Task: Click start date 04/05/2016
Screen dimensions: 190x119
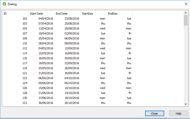Action: 46,48
